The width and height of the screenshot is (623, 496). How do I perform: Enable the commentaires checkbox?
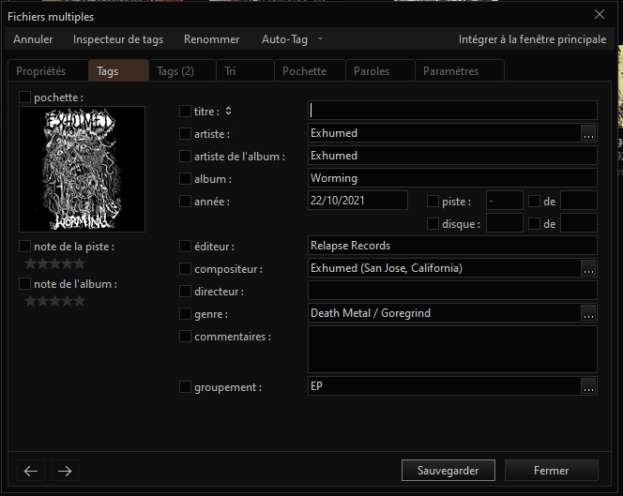tap(185, 337)
